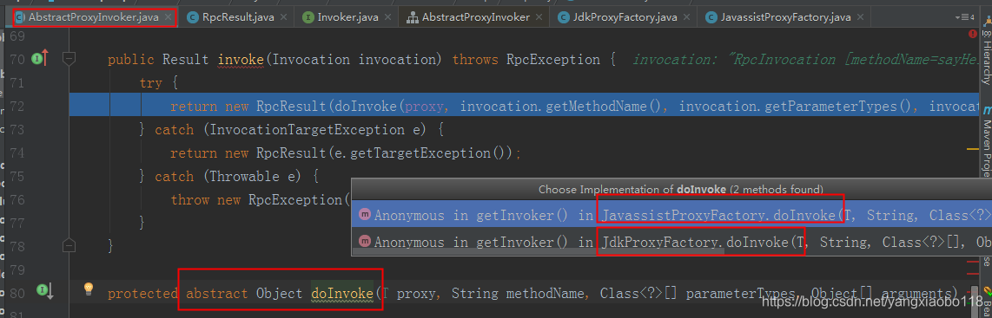
Task: Click the hierarchy icon on AbstractProxyInvoker tab
Action: [x=412, y=17]
